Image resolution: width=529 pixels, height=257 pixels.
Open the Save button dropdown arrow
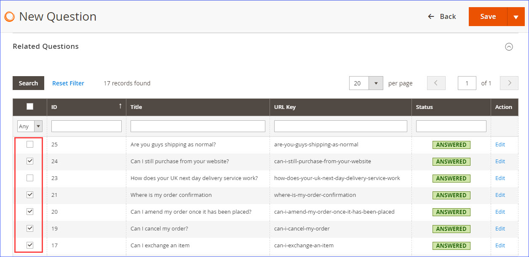pyautogui.click(x=516, y=16)
